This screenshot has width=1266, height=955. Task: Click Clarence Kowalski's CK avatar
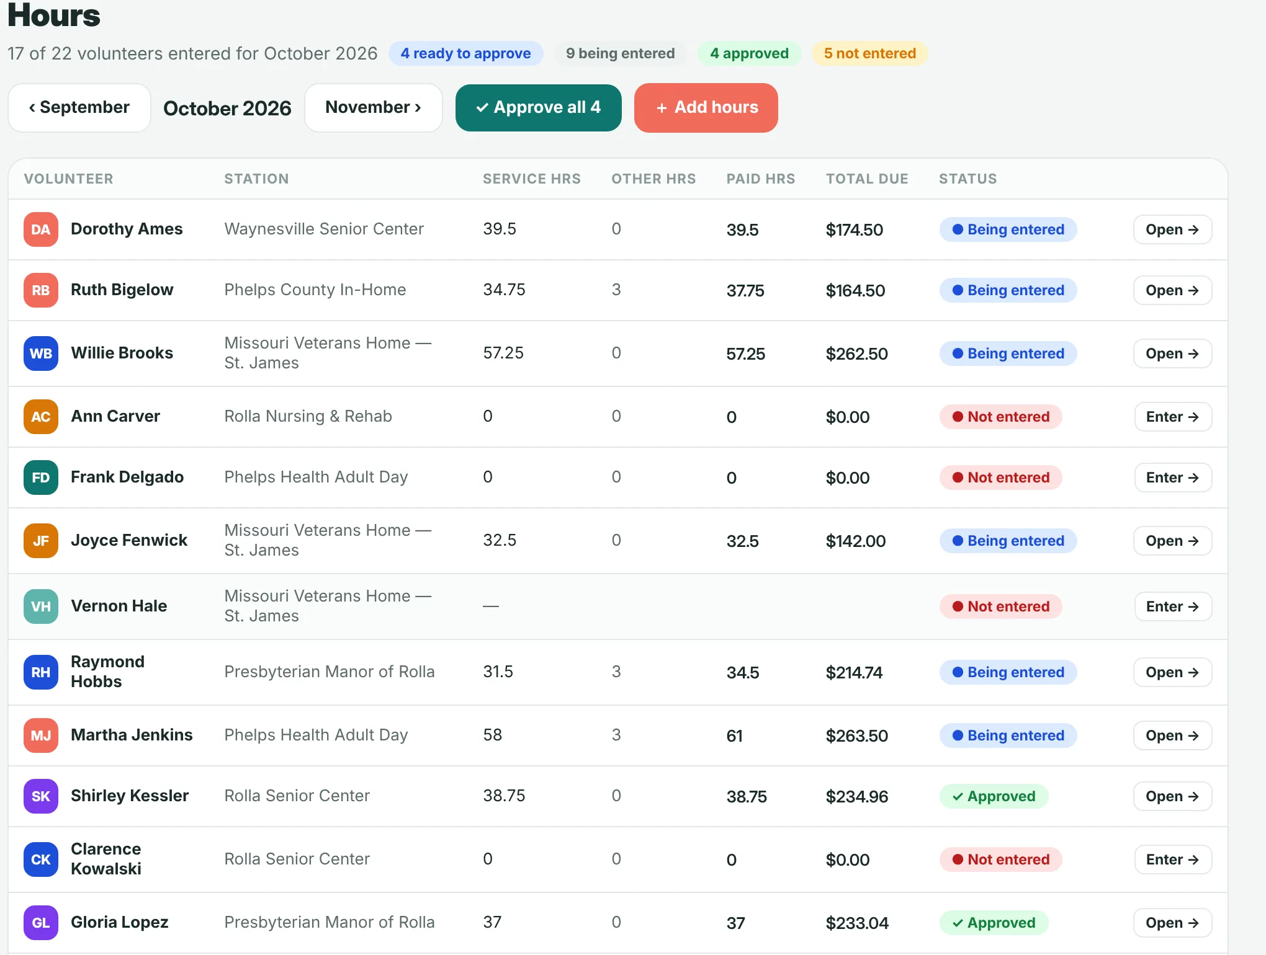tap(41, 859)
